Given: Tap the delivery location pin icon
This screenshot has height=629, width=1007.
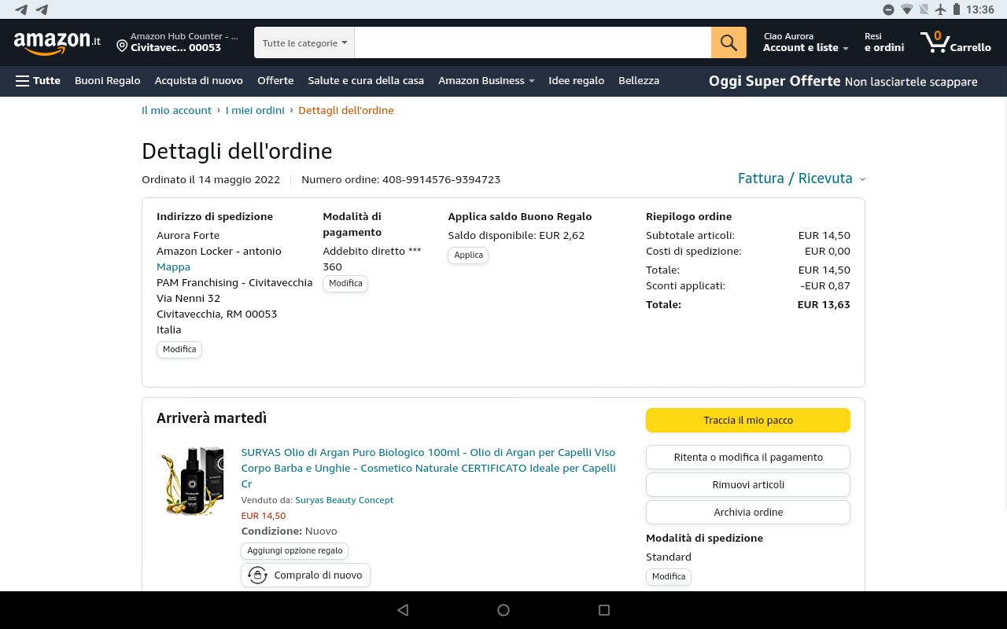Looking at the screenshot, I should point(122,46).
